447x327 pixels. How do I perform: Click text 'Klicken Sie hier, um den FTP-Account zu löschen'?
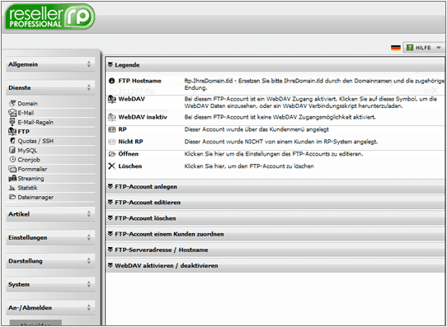pyautogui.click(x=249, y=166)
